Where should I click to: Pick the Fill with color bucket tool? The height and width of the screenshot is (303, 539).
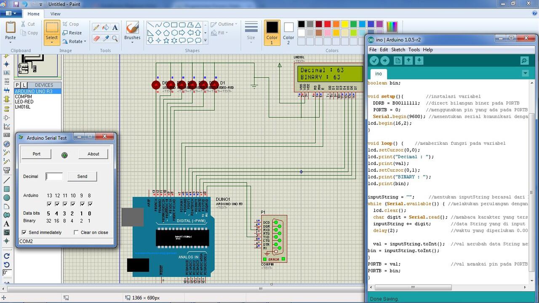106,27
